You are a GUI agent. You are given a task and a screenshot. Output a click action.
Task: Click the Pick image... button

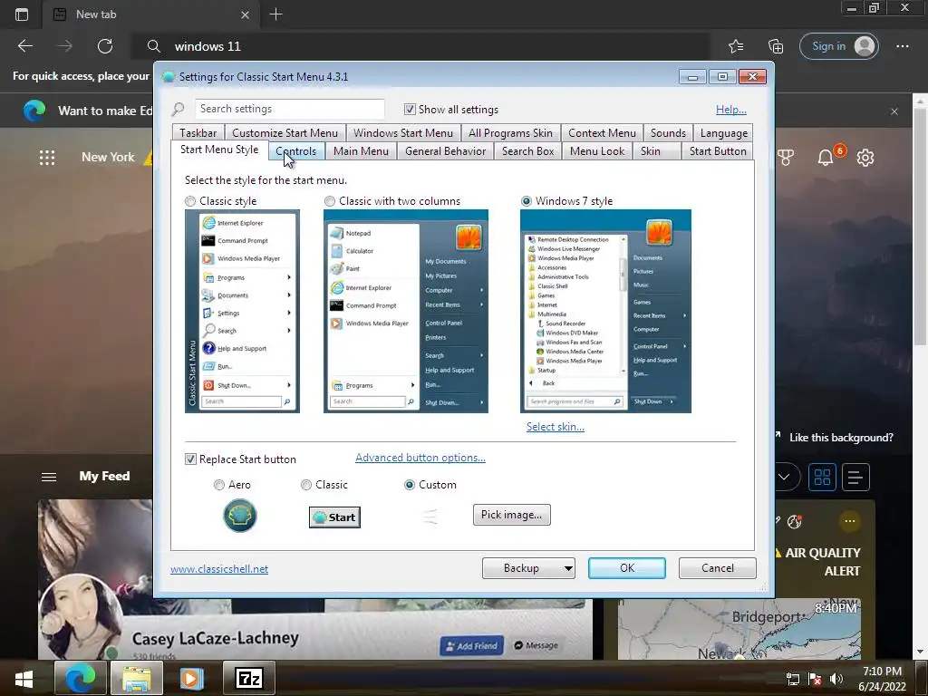(511, 515)
